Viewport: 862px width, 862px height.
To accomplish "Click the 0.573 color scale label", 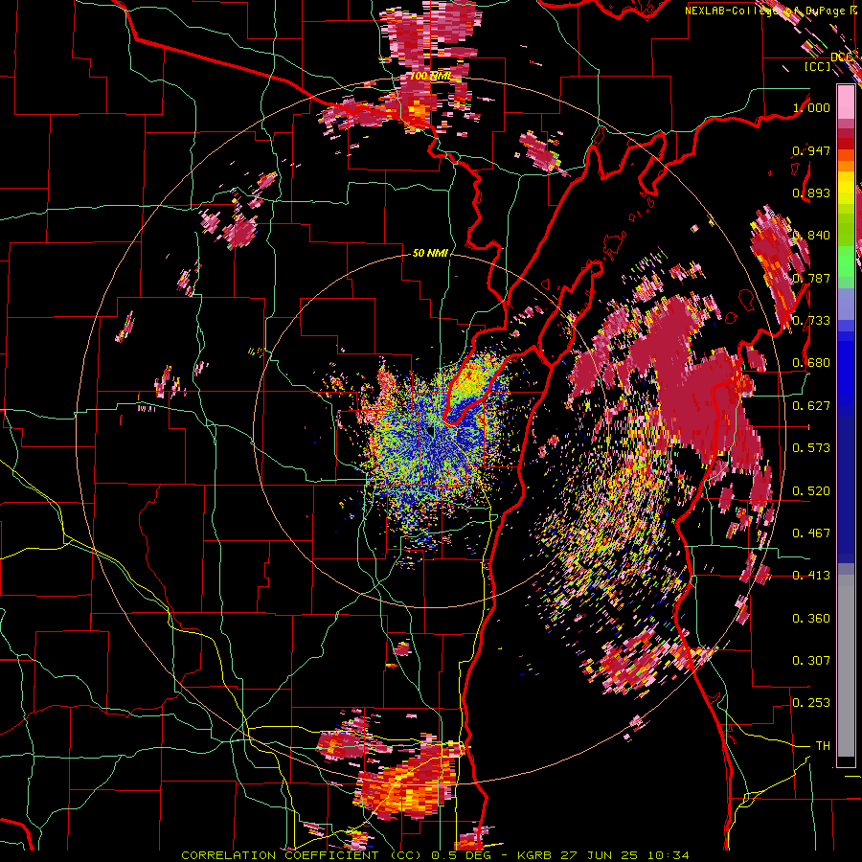I will (x=811, y=448).
